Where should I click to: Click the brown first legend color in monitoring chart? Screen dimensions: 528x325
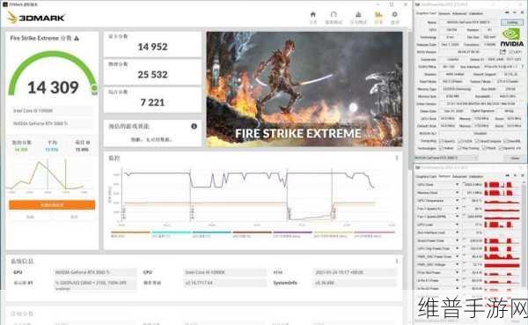coord(130,232)
